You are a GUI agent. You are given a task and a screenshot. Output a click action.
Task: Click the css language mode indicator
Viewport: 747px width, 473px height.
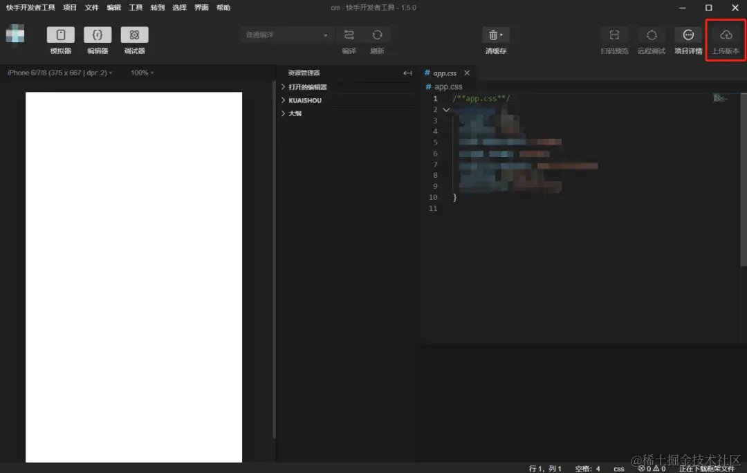(619, 469)
